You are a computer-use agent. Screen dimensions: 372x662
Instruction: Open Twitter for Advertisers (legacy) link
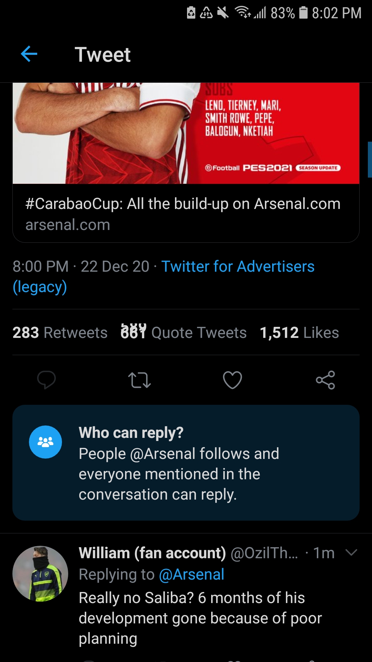pos(164,277)
